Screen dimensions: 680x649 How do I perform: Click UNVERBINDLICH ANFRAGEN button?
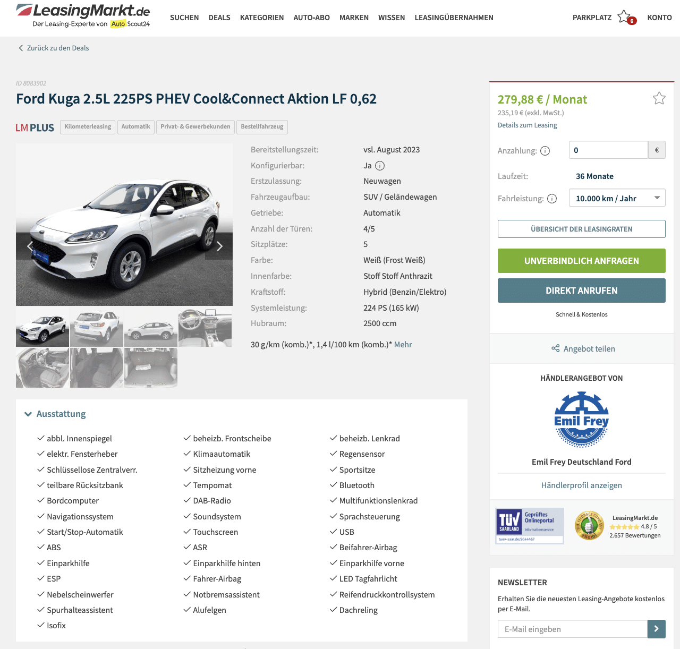[582, 261]
